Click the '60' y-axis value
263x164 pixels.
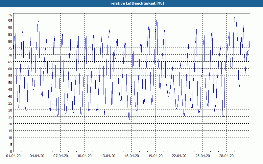click(11, 69)
